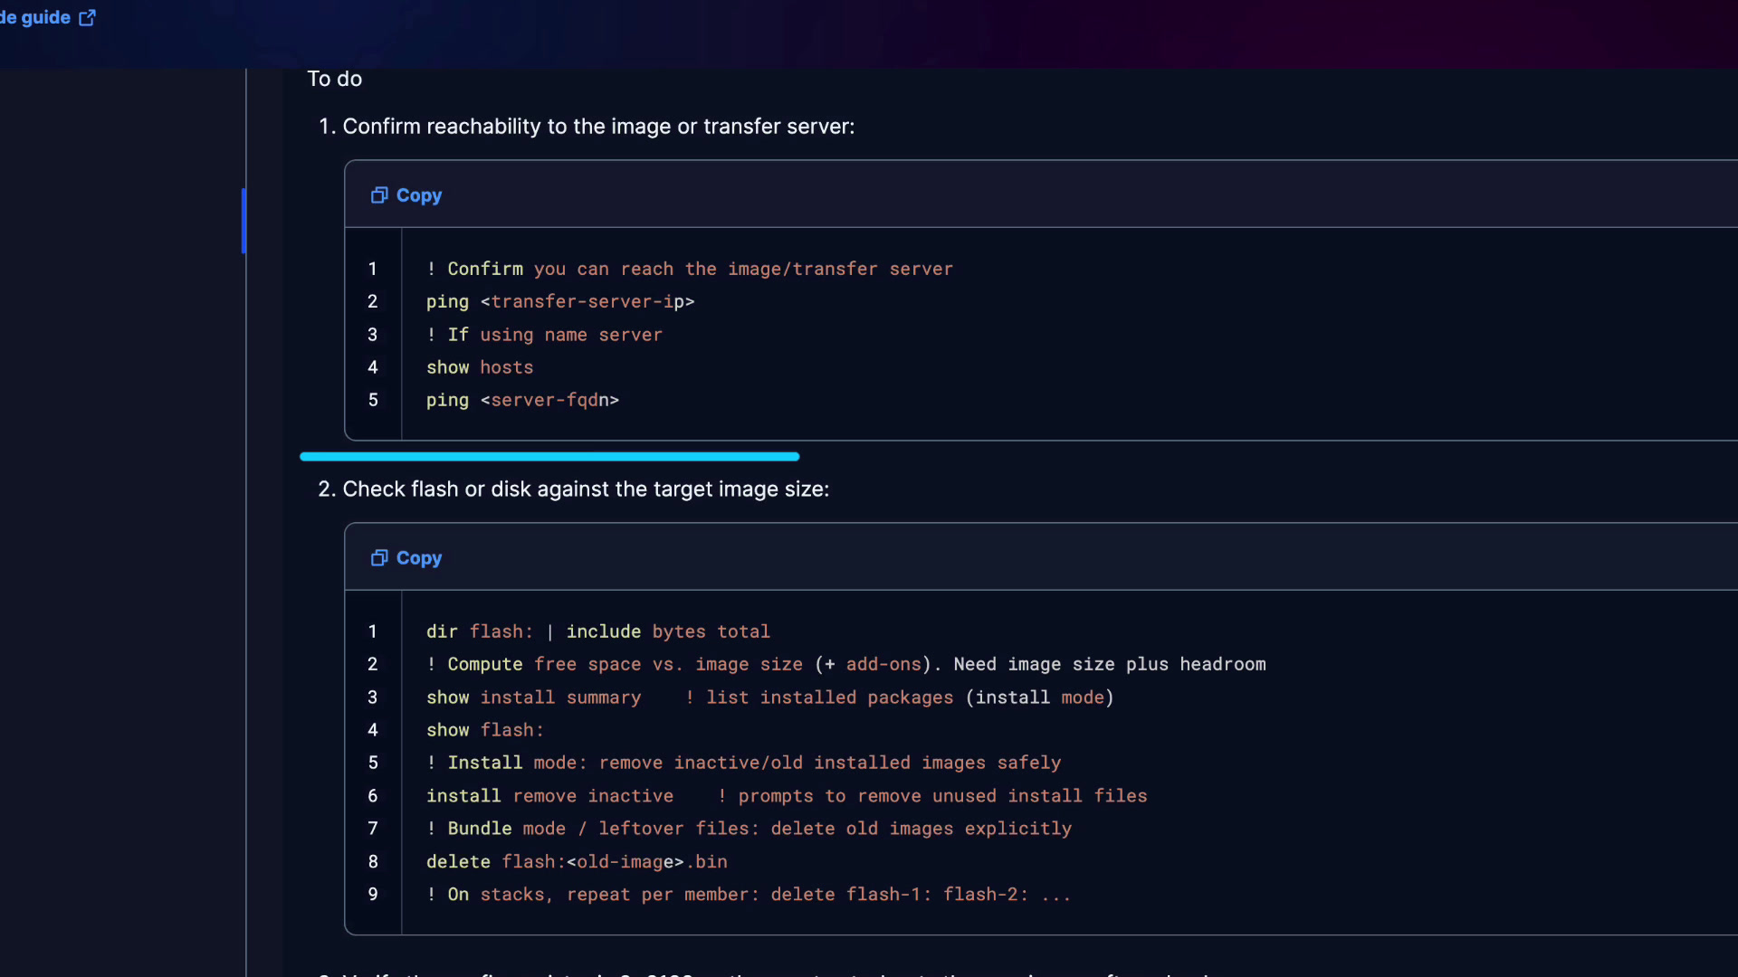Click the line 'ping <transfer-server-ip>'

pyautogui.click(x=560, y=301)
